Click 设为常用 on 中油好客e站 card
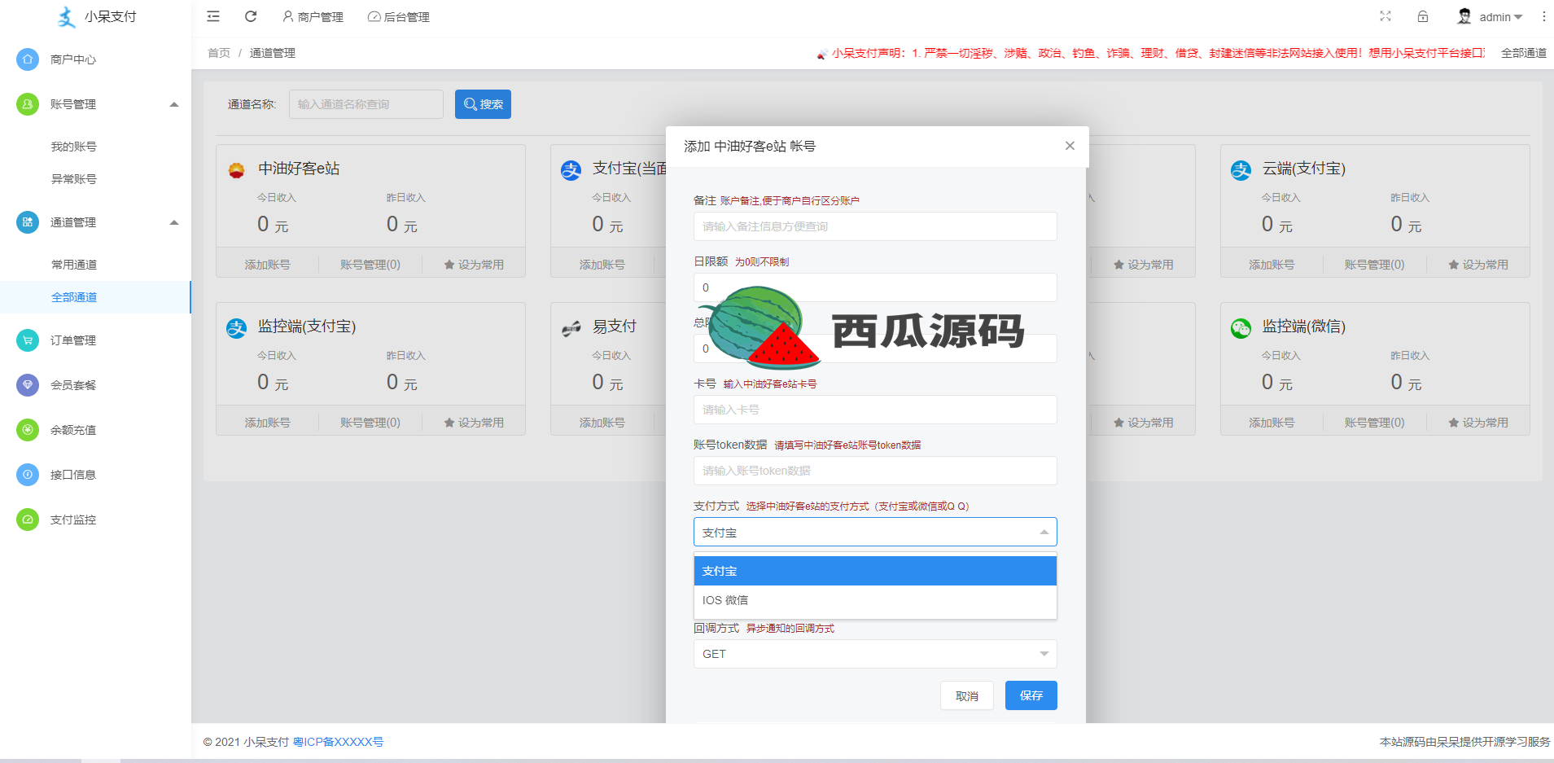Image resolution: width=1554 pixels, height=763 pixels. click(x=474, y=265)
